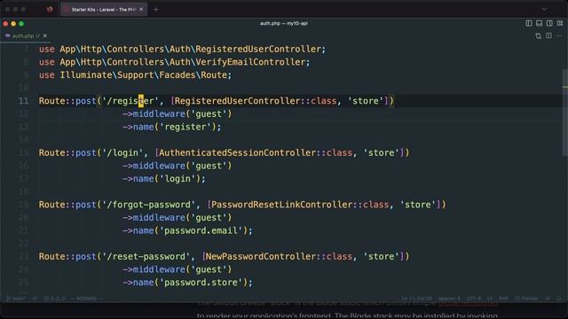The image size is (568, 319).
Task: Click the browser's red profile icon
Action: (x=50, y=10)
